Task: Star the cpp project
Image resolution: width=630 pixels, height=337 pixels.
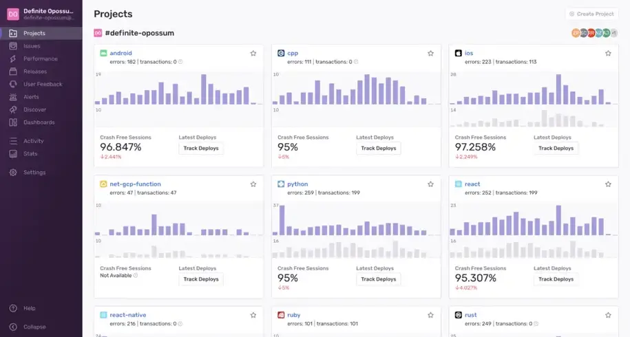Action: (x=431, y=53)
